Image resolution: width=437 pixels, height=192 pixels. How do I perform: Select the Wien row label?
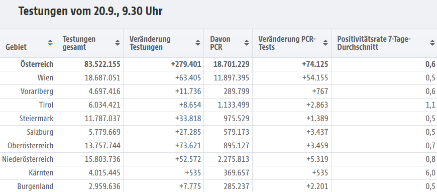tap(45, 77)
